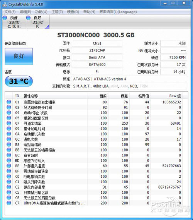The width and height of the screenshot is (193, 220).
Task: Click status orb for ID 05 row
Action: tap(9, 118)
